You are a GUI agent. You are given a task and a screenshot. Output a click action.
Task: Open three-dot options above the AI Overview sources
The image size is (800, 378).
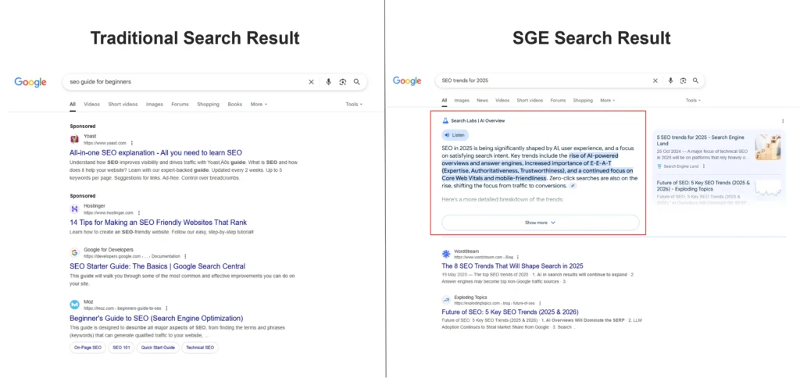pos(782,121)
